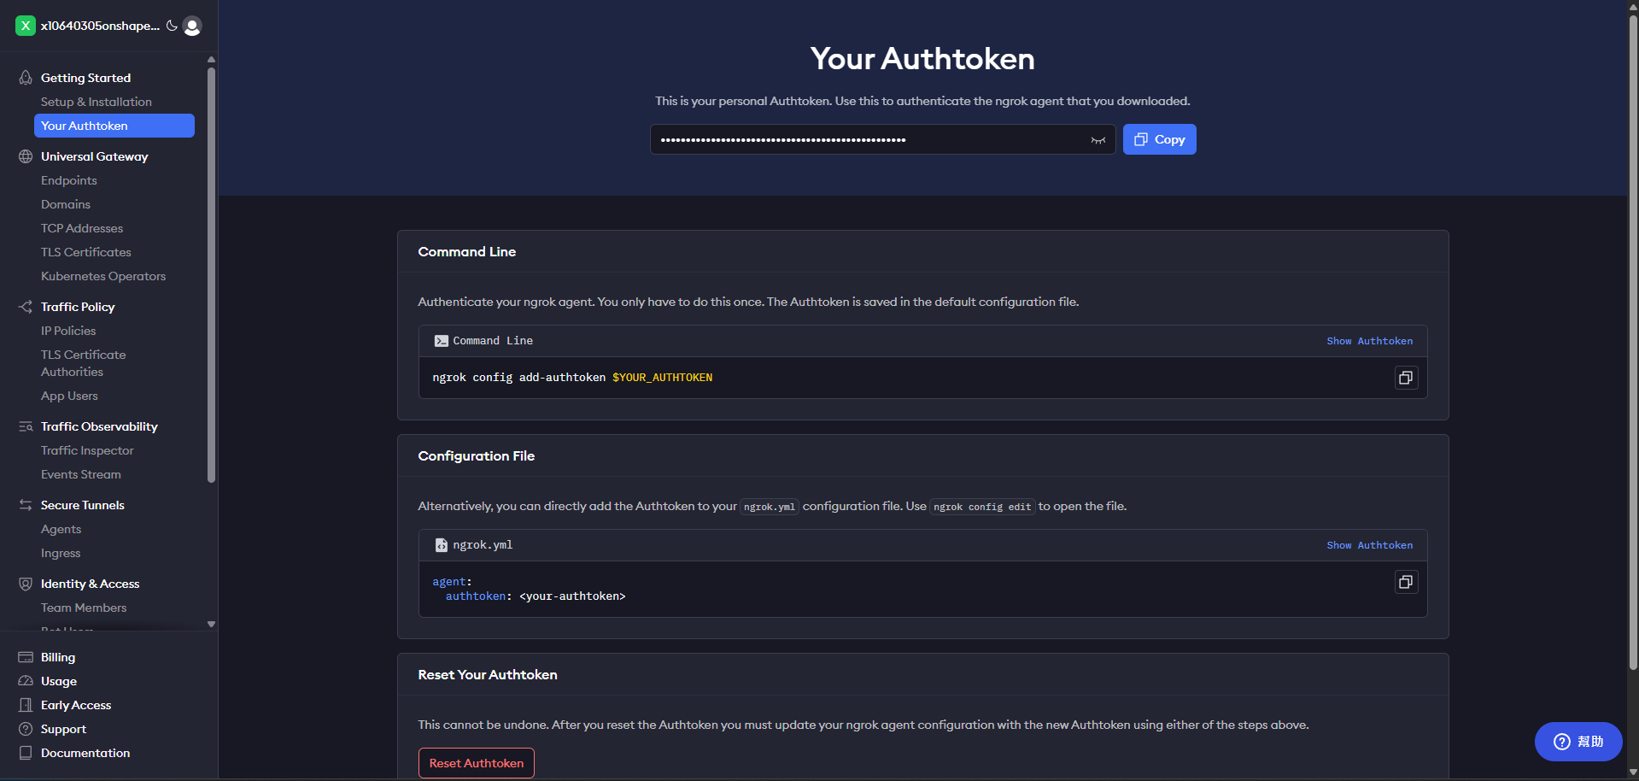Go to Endpoints in sidebar
Viewport: 1639px width, 781px height.
pos(69,180)
